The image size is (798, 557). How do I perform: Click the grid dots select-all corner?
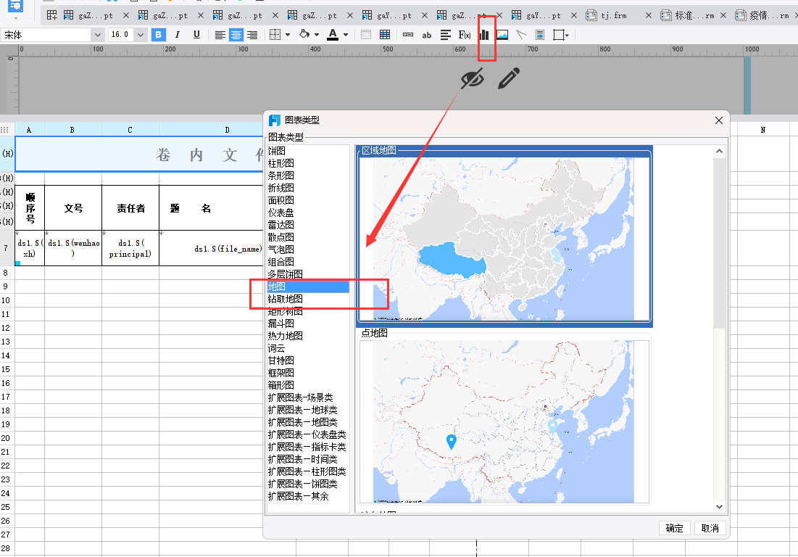4,130
